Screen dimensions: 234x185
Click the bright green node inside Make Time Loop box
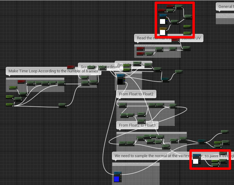tap(13, 88)
